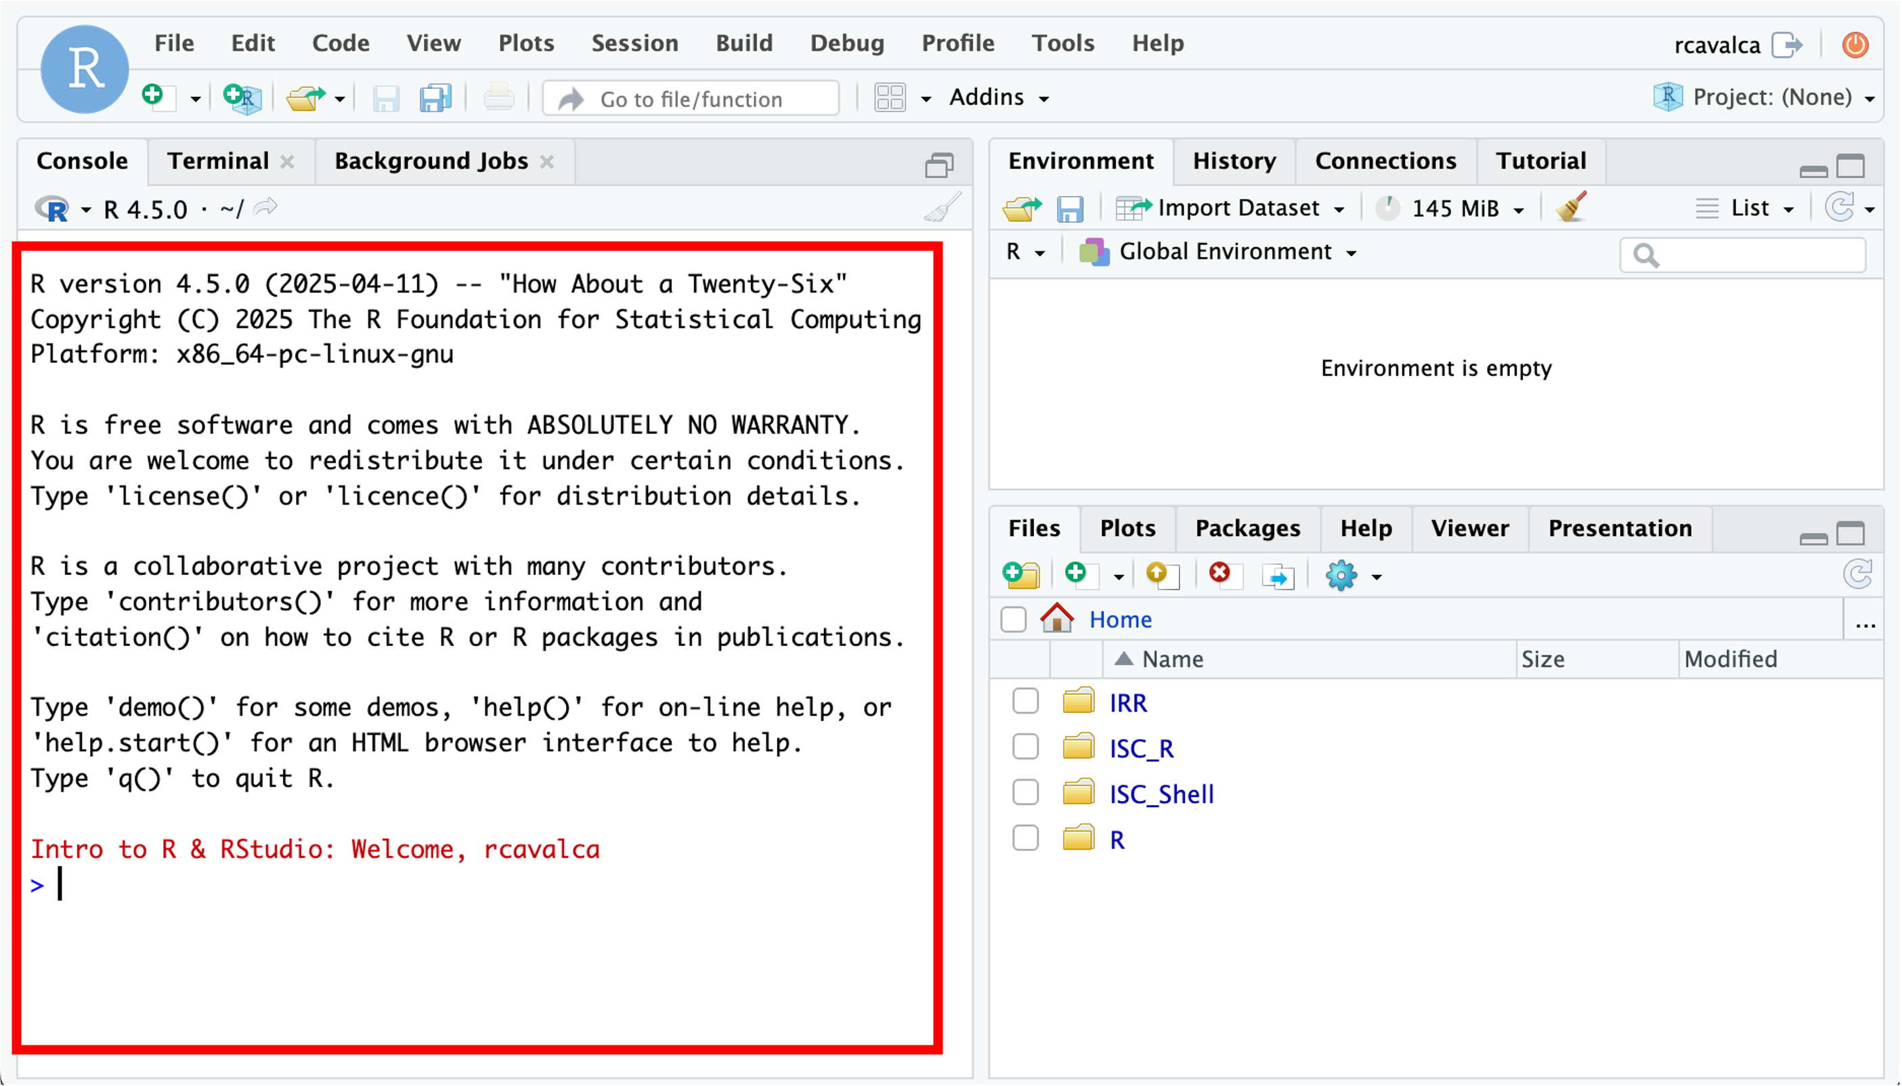The width and height of the screenshot is (1902, 1086).
Task: Create a new R project
Action: [240, 97]
